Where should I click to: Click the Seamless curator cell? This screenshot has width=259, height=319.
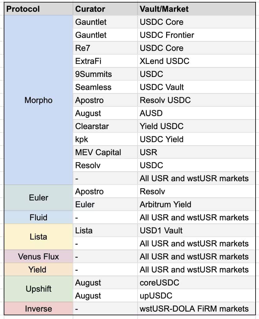93,87
